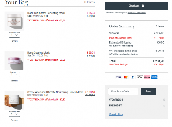
Task: Click the American Express icon
Action: (154, 77)
